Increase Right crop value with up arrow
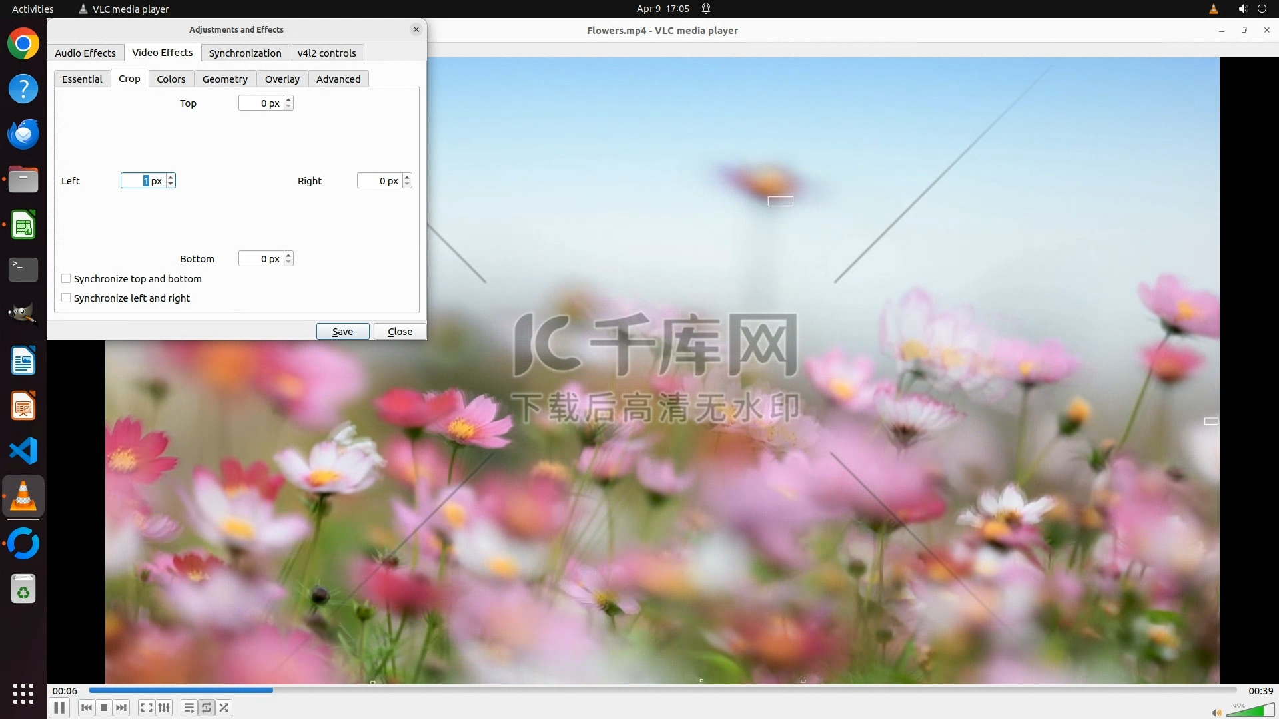The image size is (1279, 719). tap(407, 177)
